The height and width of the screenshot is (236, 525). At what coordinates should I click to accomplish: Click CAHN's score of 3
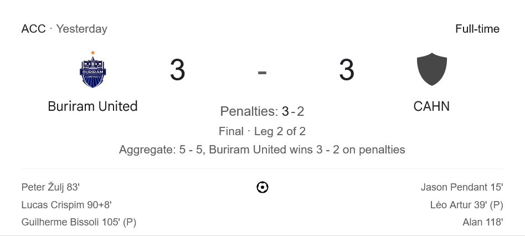[346, 71]
